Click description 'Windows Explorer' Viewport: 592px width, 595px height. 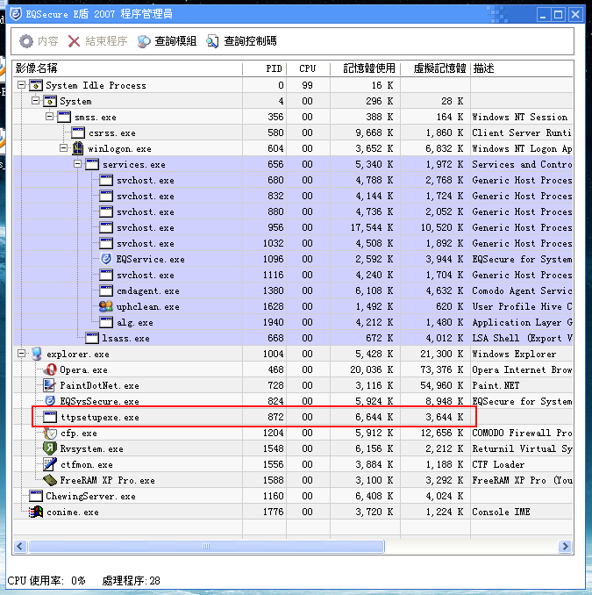click(x=514, y=354)
